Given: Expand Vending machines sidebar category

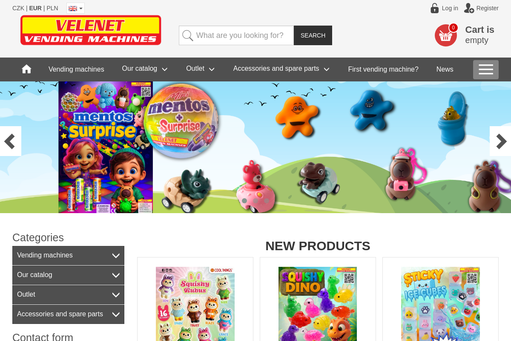Looking at the screenshot, I should (68, 255).
